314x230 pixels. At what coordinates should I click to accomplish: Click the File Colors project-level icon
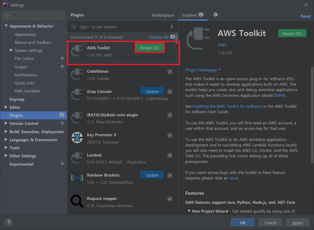point(62,58)
